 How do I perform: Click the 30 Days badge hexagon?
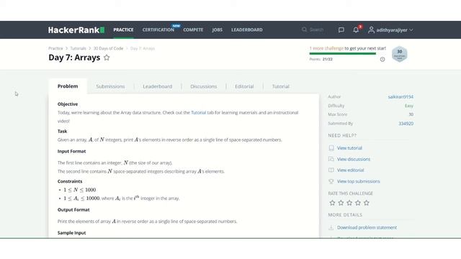pos(400,54)
